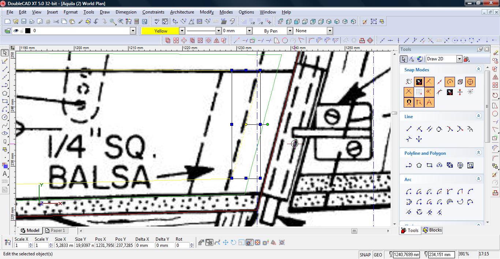The height and width of the screenshot is (259, 500).
Task: Switch to the Blocks panel tab
Action: click(432, 230)
